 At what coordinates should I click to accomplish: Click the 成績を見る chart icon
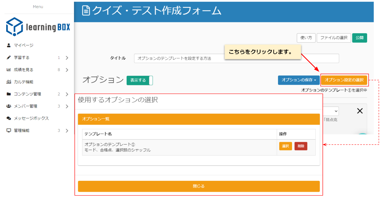click(9, 70)
